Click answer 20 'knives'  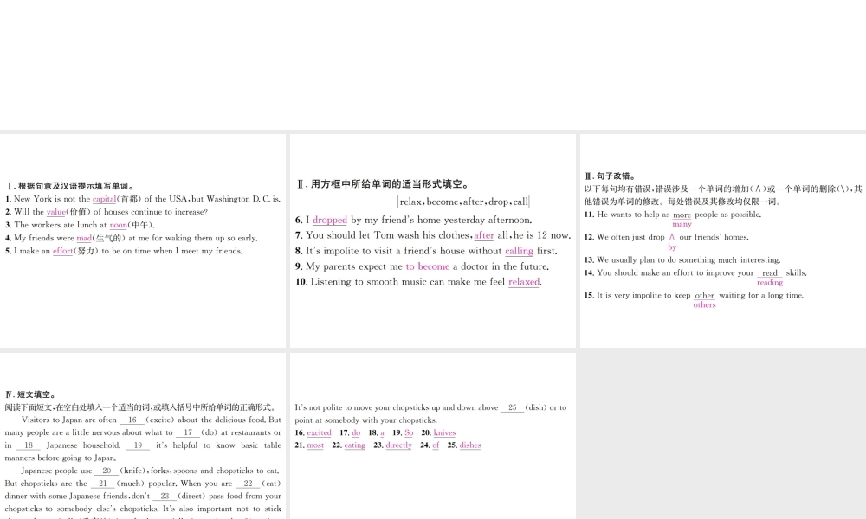[x=444, y=433]
